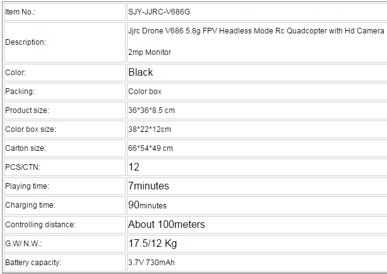
Task: Click the '17.5/12 Kg' weight value
Action: click(152, 244)
